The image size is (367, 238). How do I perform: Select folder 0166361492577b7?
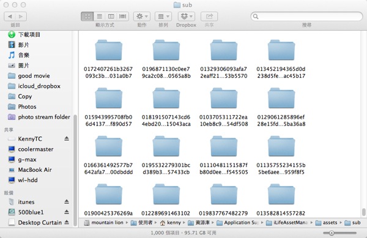point(109,146)
